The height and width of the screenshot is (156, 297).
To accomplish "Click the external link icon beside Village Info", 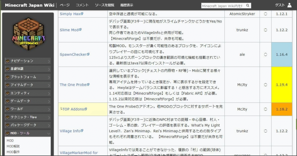I will (x=82, y=131).
